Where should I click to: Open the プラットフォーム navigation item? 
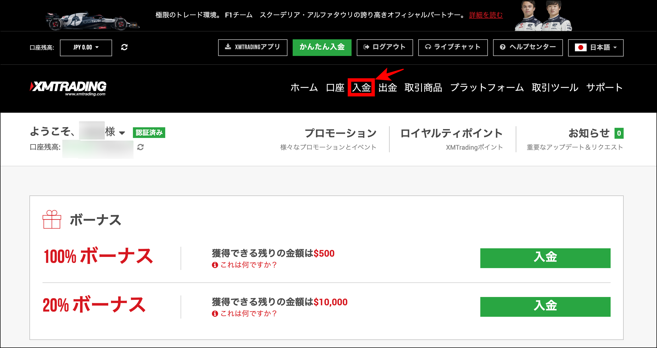[x=487, y=88]
